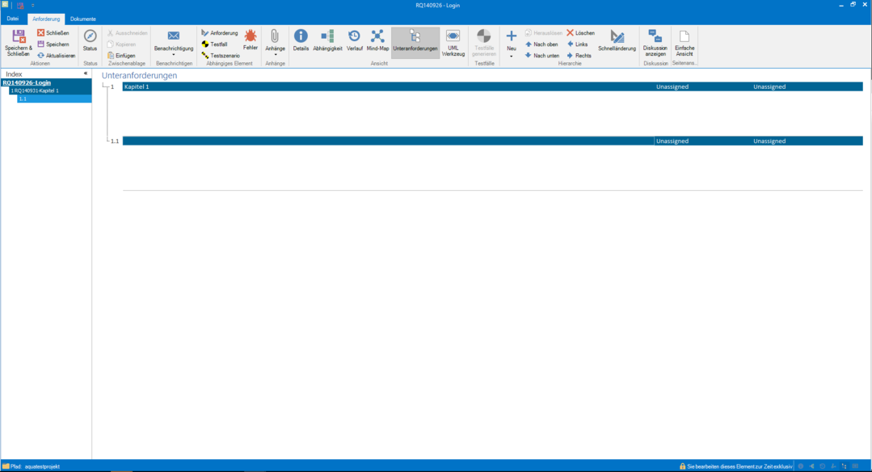
Task: Select RQ140931-Kapitel 1 in the Index tree
Action: (x=36, y=91)
